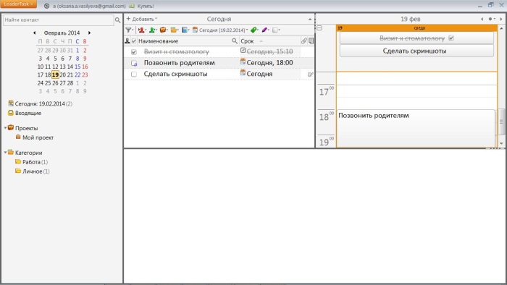This screenshot has width=507, height=285.
Task: Collapse the Категории tree section
Action: 5,153
